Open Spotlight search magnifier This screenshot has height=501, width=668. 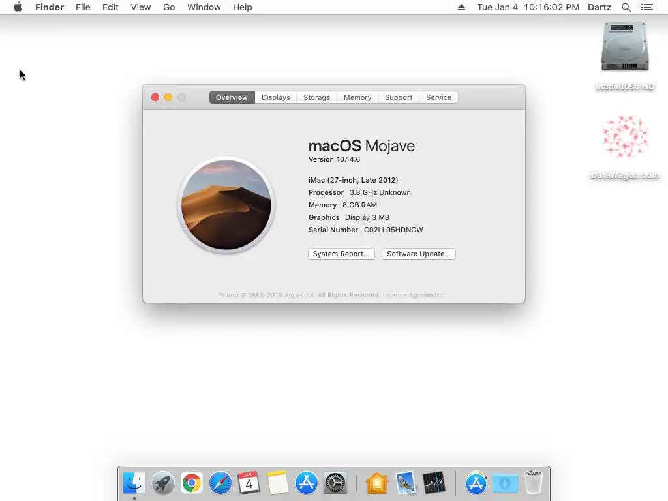pyautogui.click(x=626, y=7)
